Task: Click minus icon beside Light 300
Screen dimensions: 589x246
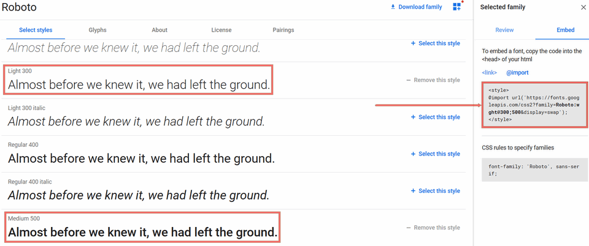Action: coord(409,80)
